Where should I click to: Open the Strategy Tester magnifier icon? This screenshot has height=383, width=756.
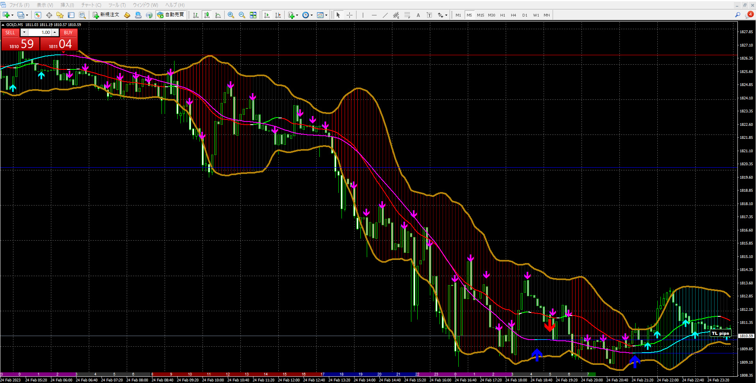pos(82,15)
